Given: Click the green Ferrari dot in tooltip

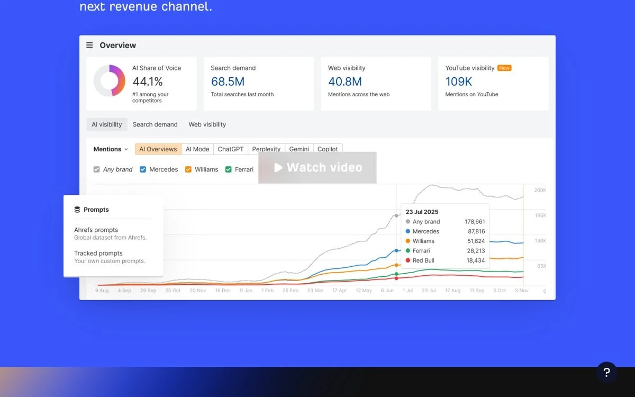Looking at the screenshot, I should 408,251.
